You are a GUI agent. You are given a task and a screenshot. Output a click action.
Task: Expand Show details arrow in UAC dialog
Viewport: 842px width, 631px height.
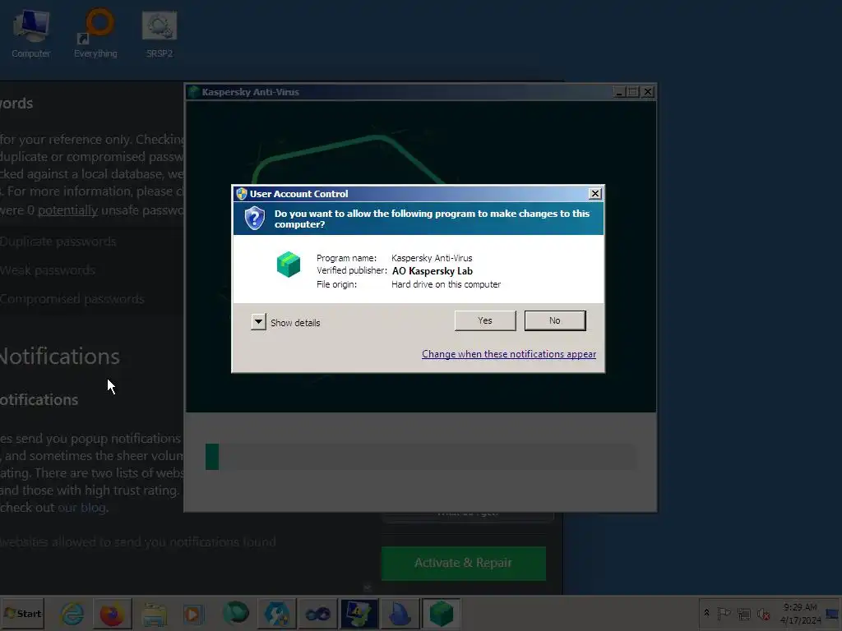point(258,322)
